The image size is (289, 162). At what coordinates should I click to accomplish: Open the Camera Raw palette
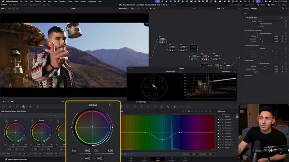4,107
